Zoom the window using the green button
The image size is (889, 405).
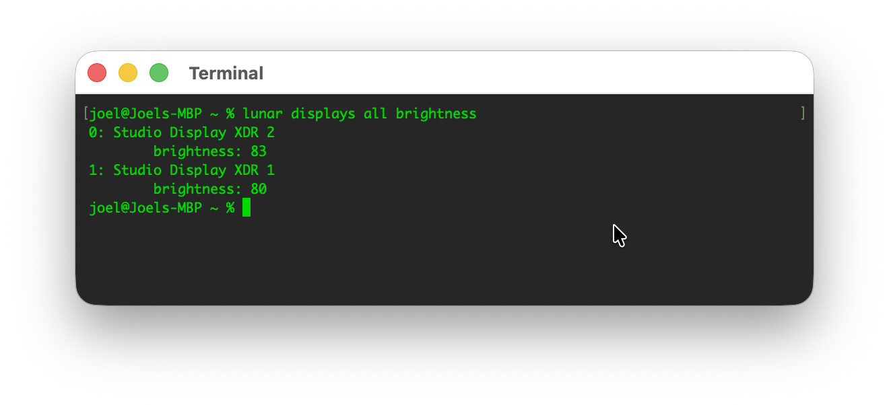pyautogui.click(x=159, y=73)
